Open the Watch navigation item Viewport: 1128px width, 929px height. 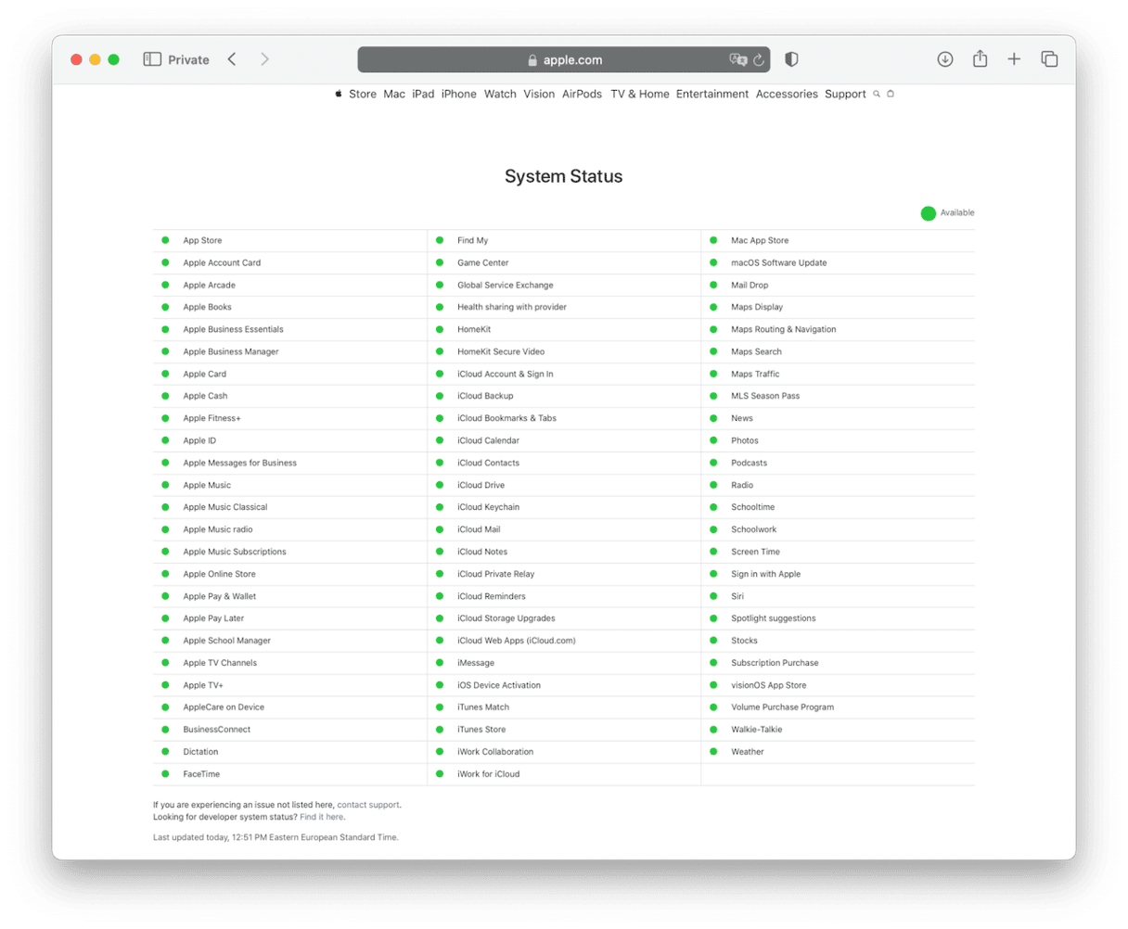[x=500, y=94]
